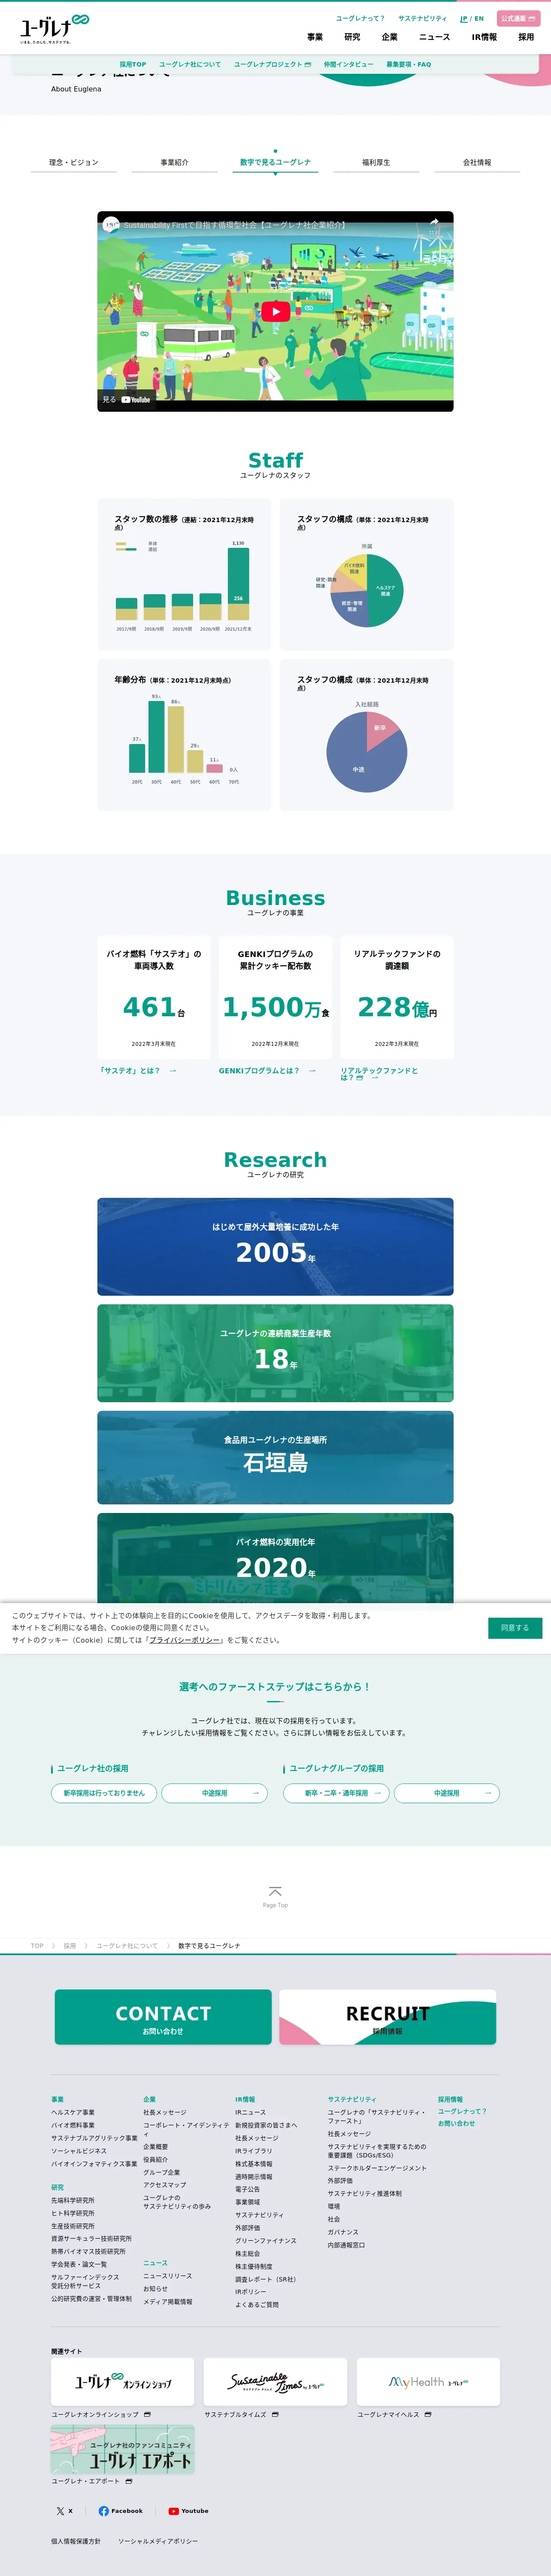Click external-link icon beside サステナブルタイムズ
The width and height of the screenshot is (551, 2576).
pos(275,2414)
